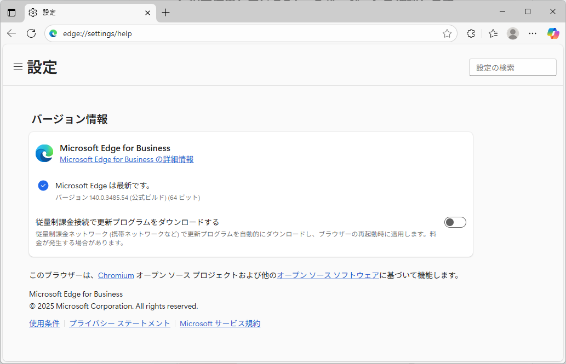Open the settings hamburger menu
The height and width of the screenshot is (364, 566).
point(18,67)
